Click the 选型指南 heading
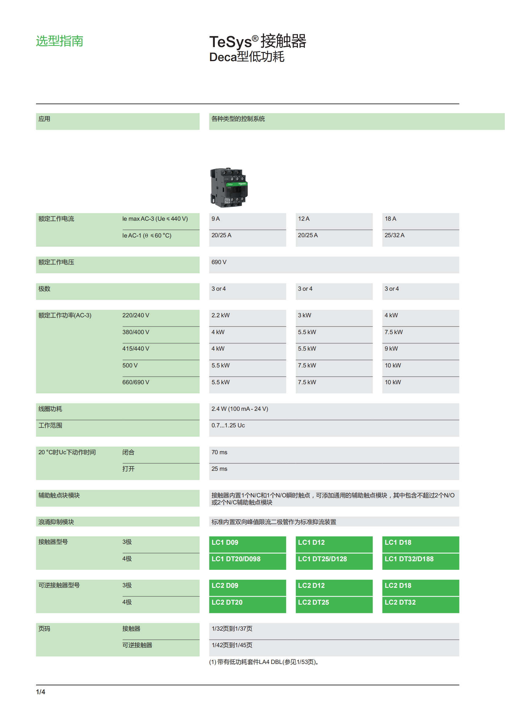 tap(60, 41)
